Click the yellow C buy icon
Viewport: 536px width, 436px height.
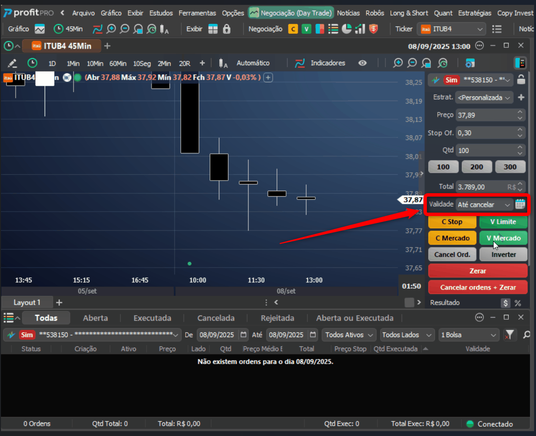293,29
